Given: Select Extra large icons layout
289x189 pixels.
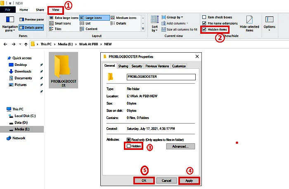Looking at the screenshot, I should [64, 18].
